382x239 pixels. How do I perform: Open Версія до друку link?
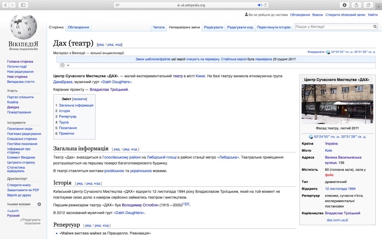pos(19,195)
